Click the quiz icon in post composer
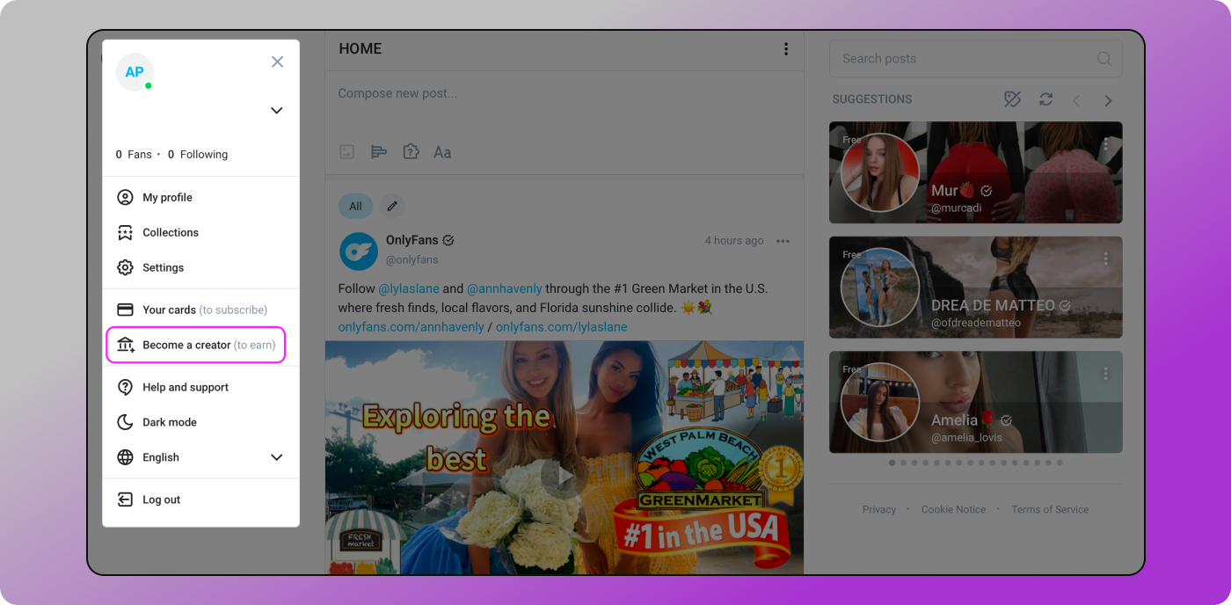The width and height of the screenshot is (1231, 605). click(411, 152)
